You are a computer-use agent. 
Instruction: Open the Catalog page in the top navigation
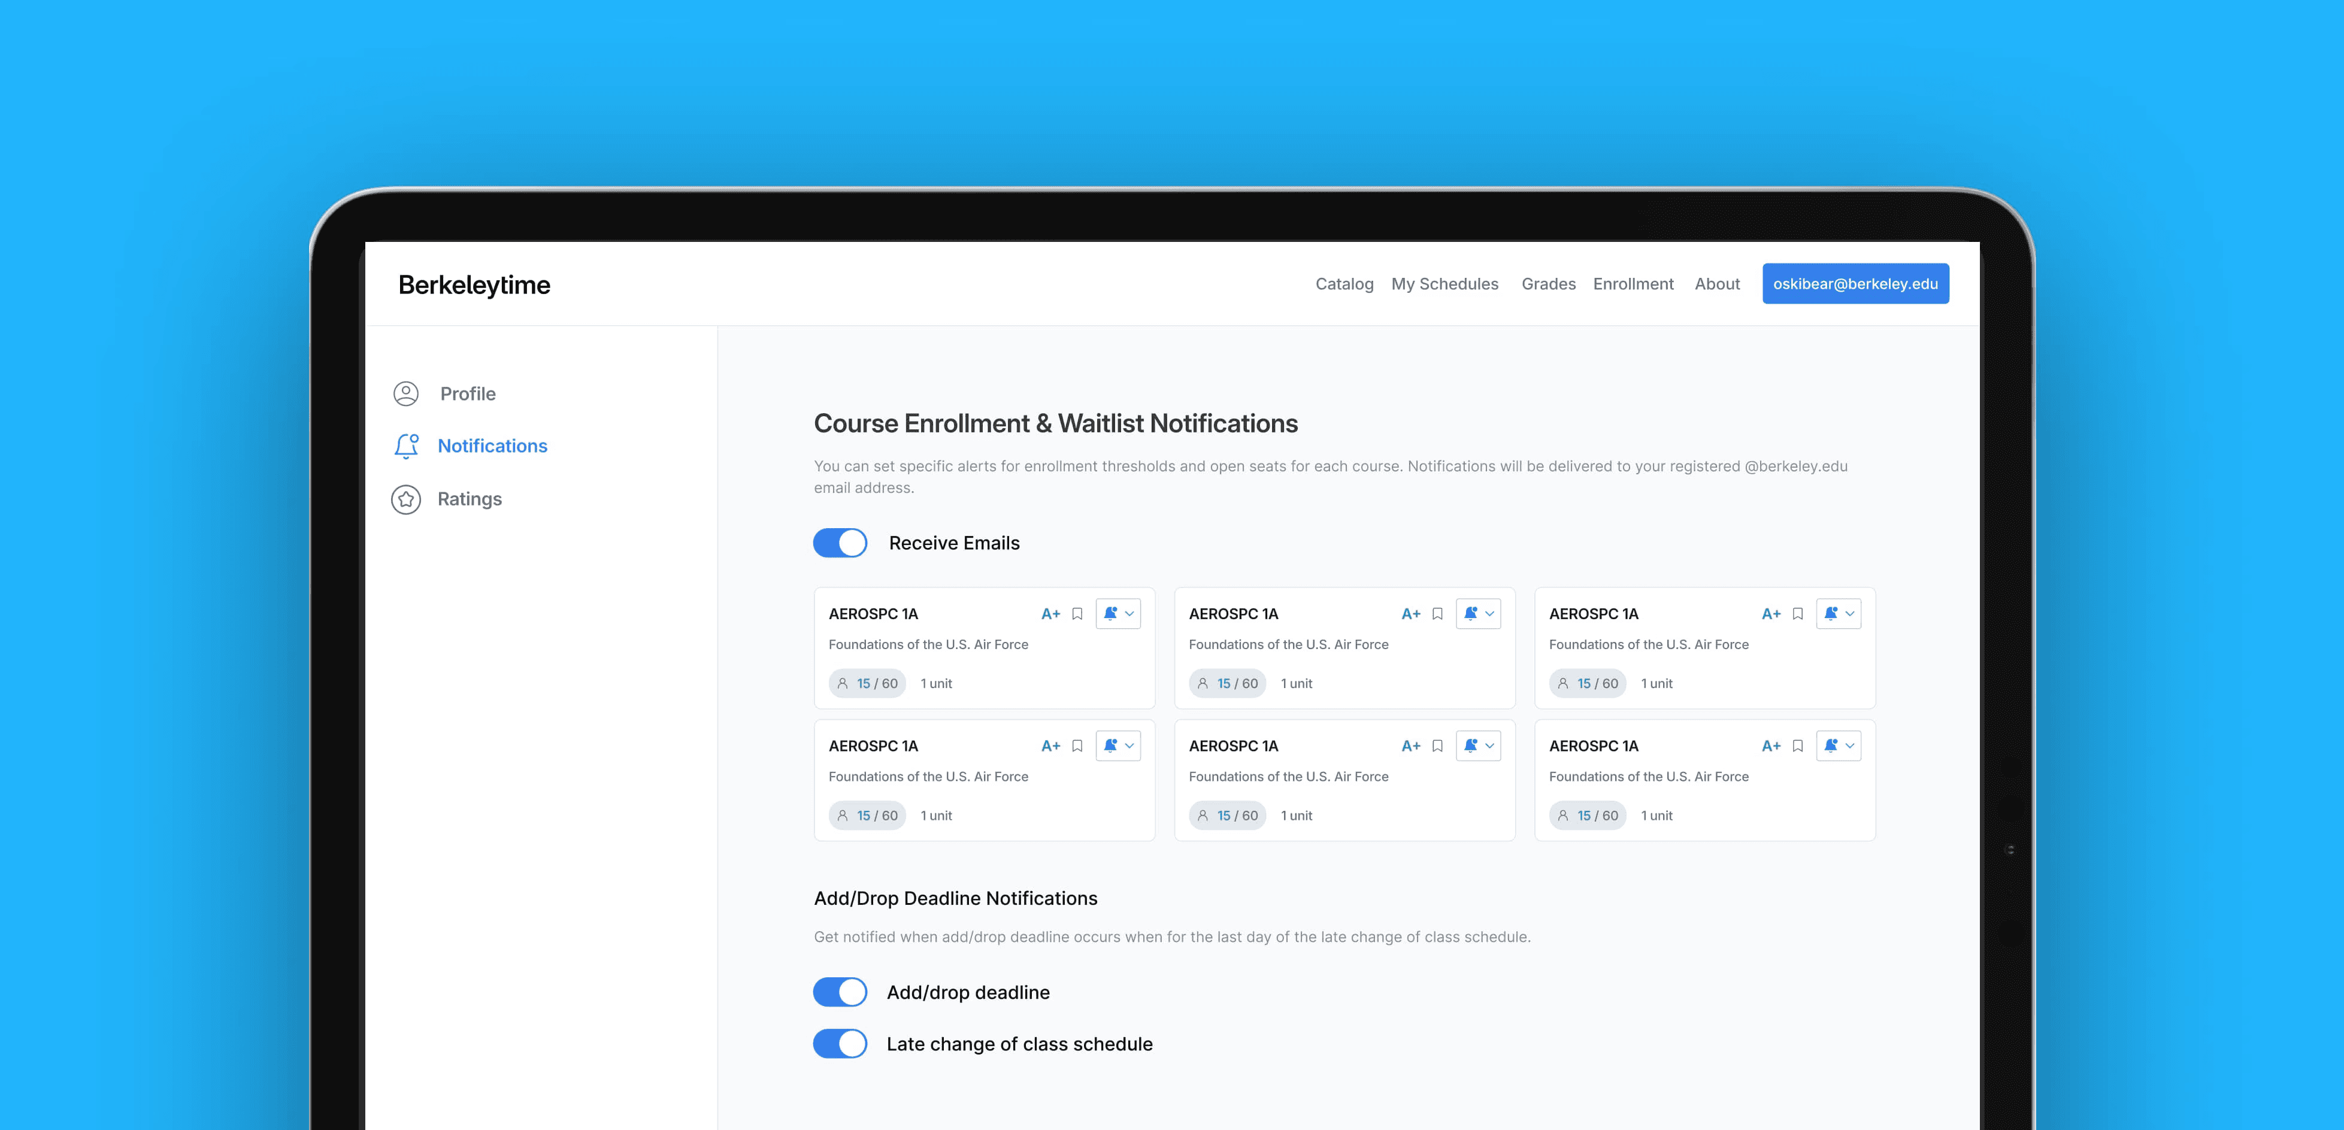tap(1344, 284)
